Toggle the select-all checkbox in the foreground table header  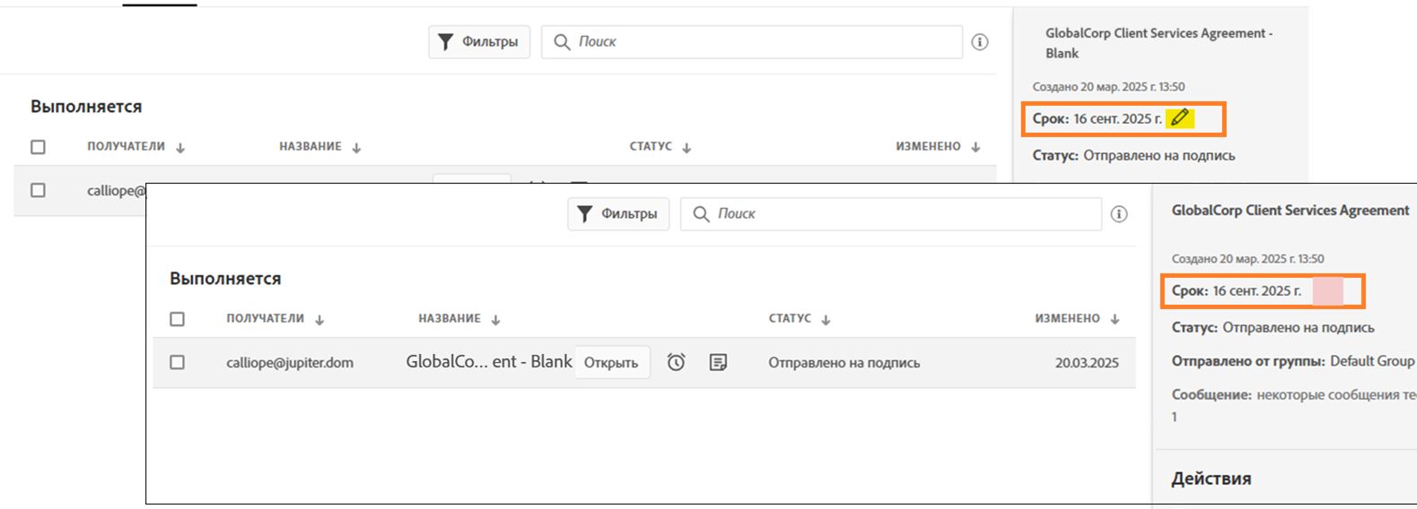[178, 319]
